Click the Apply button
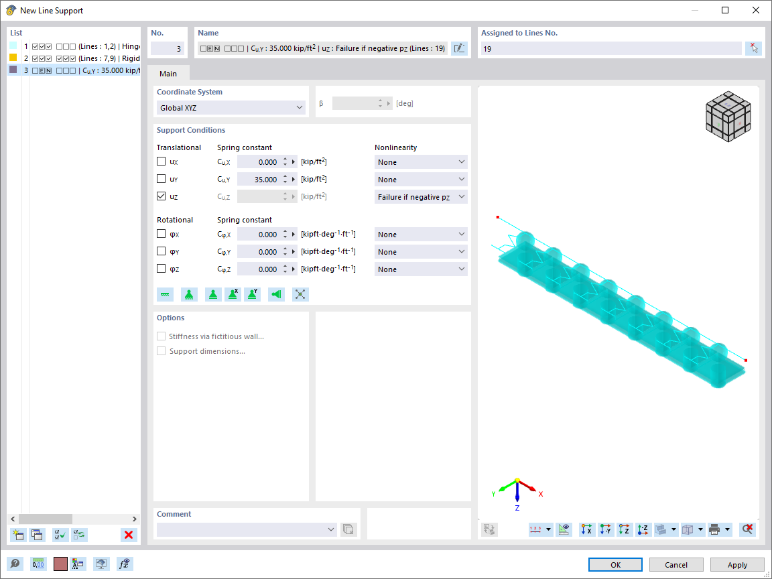The height and width of the screenshot is (579, 772). (x=737, y=565)
